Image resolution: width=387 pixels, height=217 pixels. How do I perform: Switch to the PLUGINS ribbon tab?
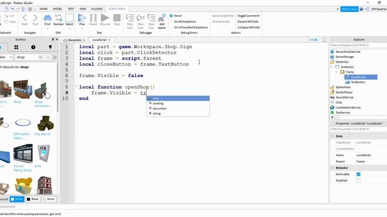(x=97, y=9)
